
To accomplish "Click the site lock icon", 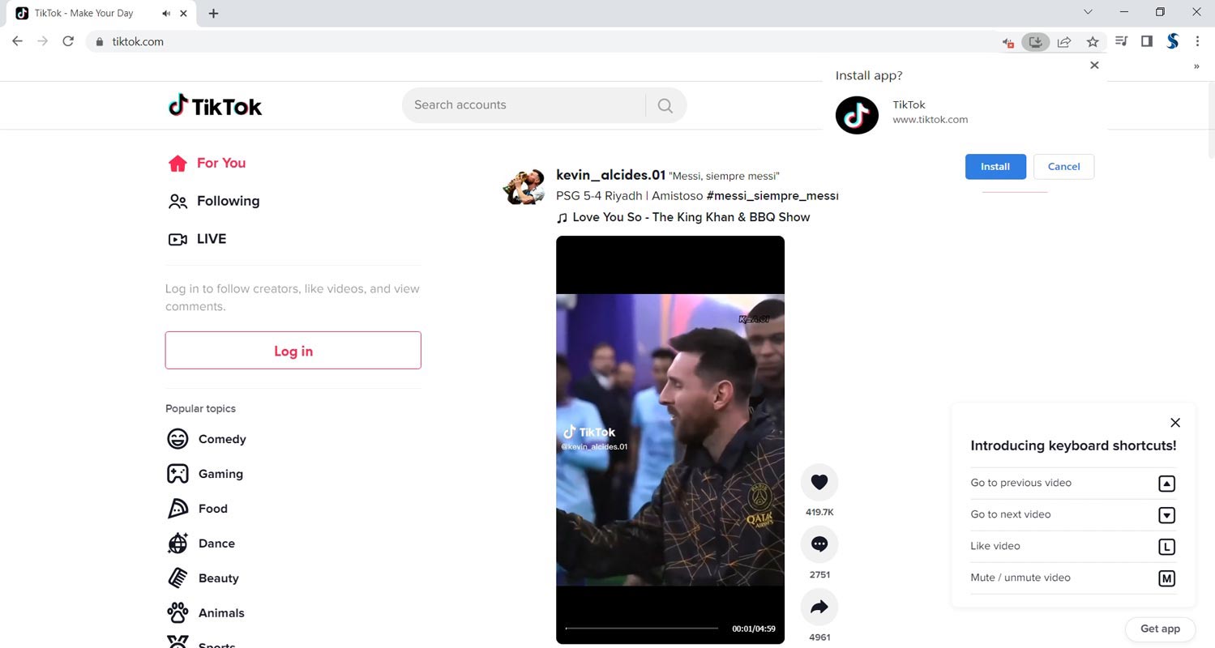I will [100, 41].
